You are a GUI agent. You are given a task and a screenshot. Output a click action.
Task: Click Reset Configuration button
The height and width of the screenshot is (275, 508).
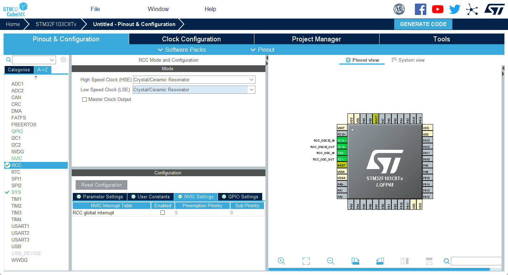101,185
